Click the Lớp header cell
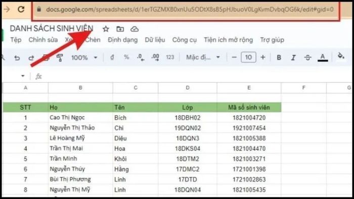 point(188,107)
